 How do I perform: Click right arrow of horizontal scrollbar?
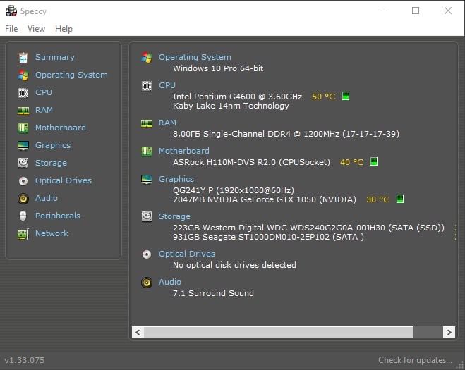[x=449, y=332]
